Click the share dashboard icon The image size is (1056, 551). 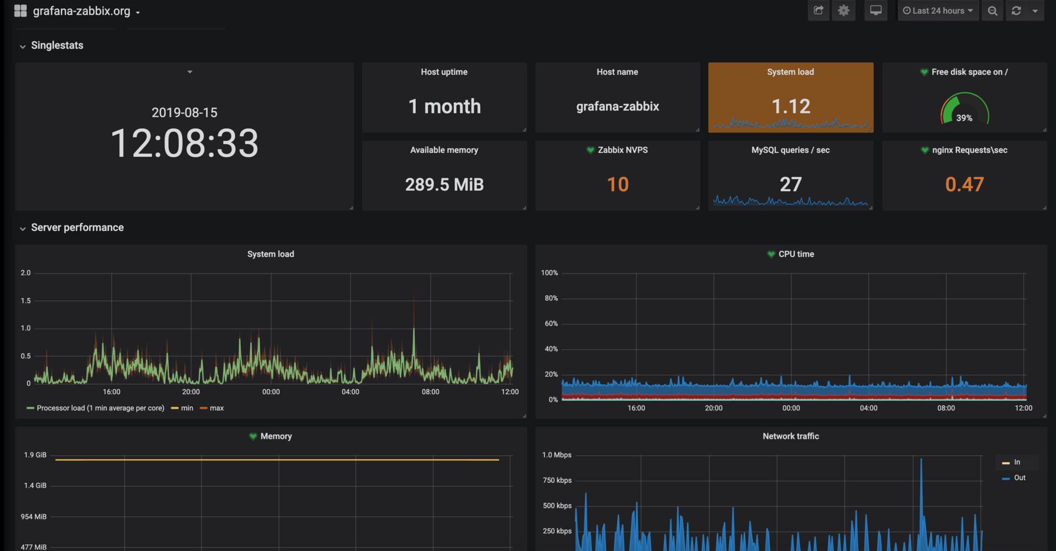(818, 10)
